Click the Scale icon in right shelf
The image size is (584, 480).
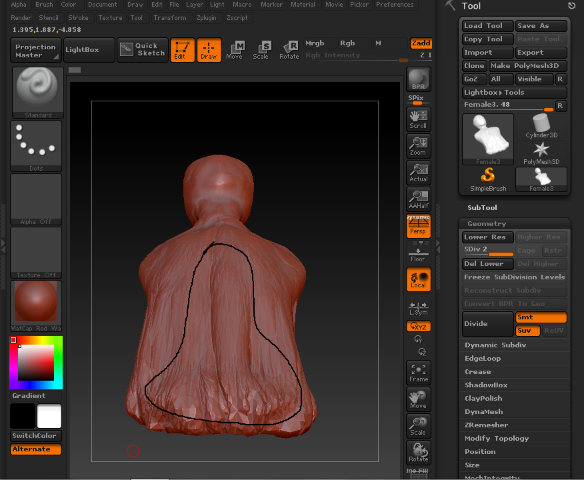click(418, 426)
